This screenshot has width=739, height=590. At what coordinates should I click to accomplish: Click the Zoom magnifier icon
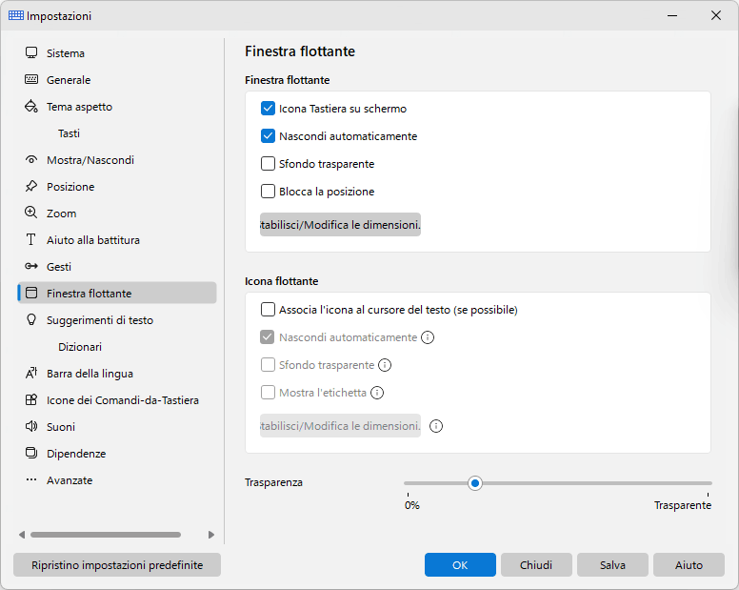(x=31, y=213)
